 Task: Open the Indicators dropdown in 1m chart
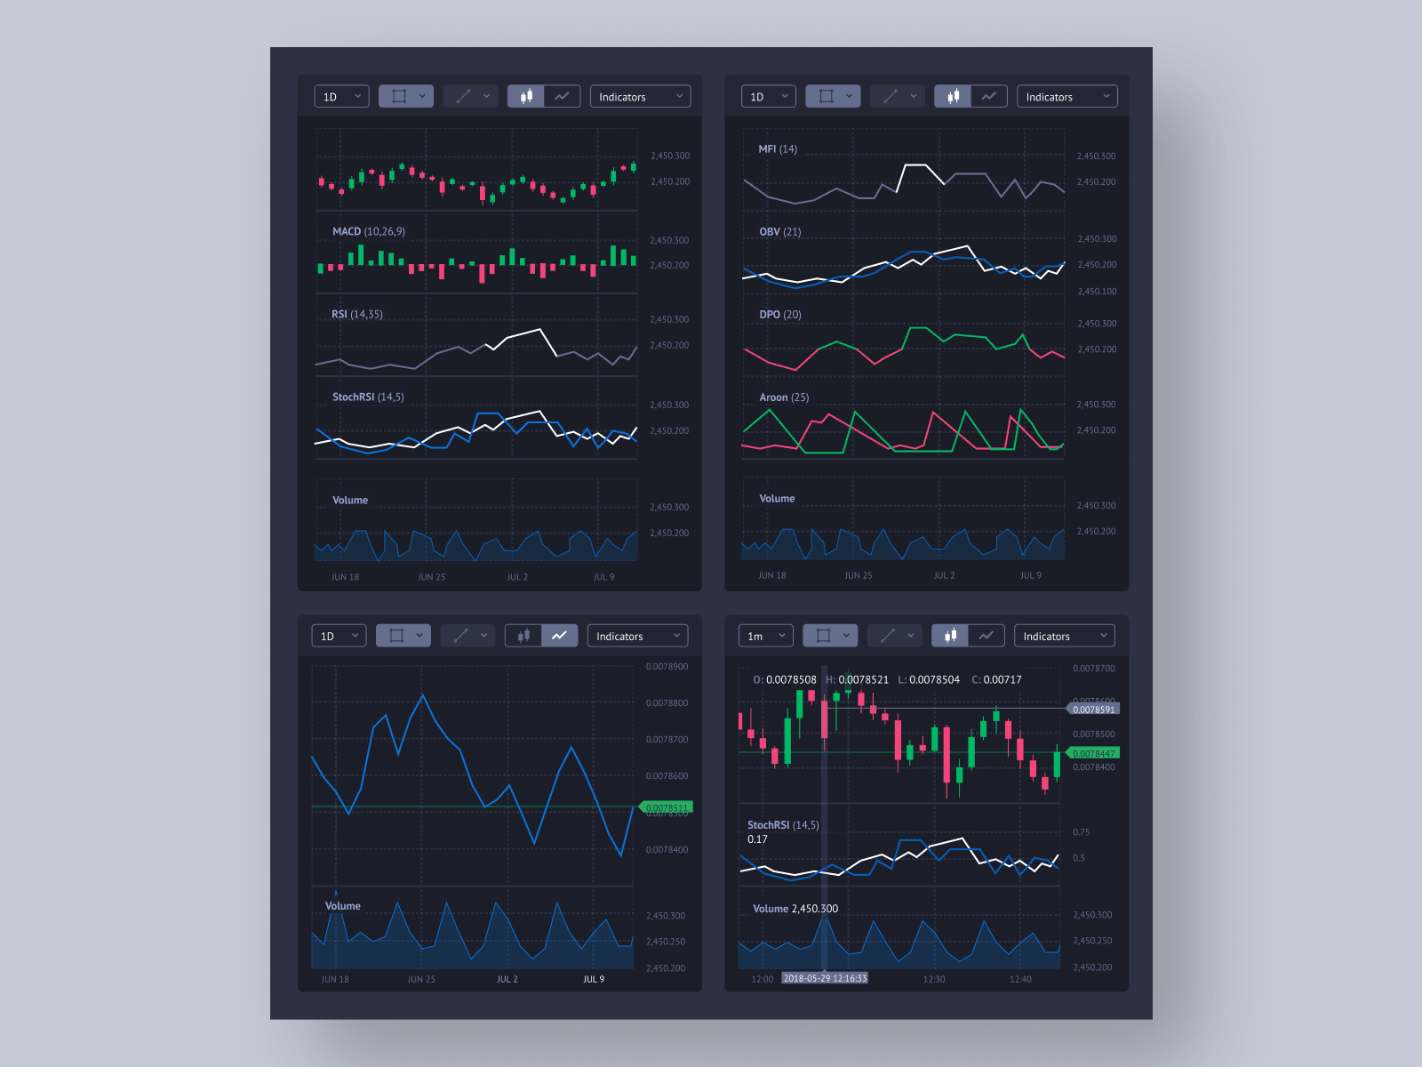click(x=1064, y=636)
